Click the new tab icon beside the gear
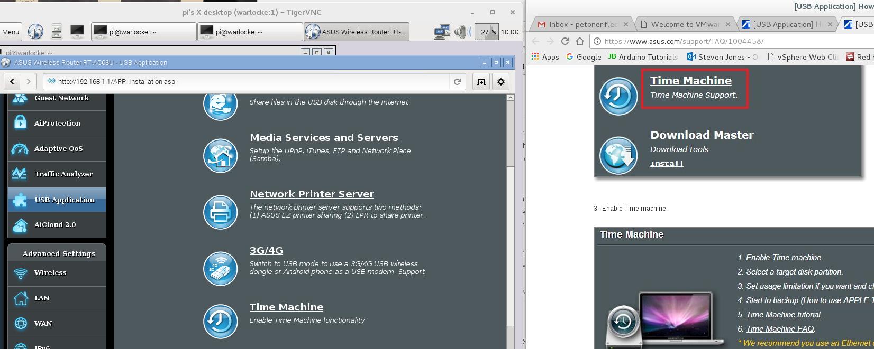The height and width of the screenshot is (349, 874). [x=481, y=81]
